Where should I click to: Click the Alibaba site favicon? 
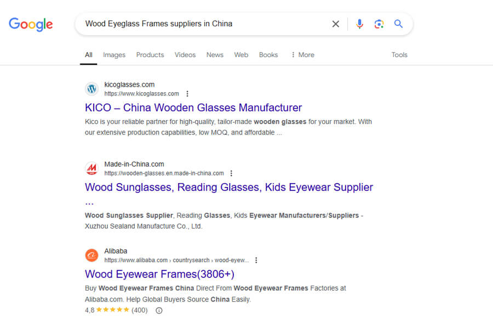tap(91, 256)
